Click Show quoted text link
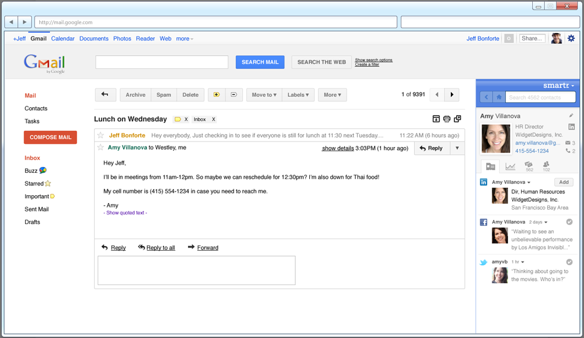The image size is (584, 338). click(125, 213)
